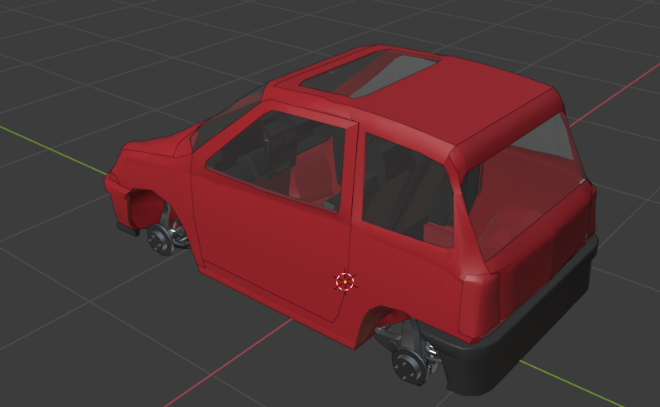Click the 3D cursor on the car side
The height and width of the screenshot is (407, 660).
pos(345,281)
